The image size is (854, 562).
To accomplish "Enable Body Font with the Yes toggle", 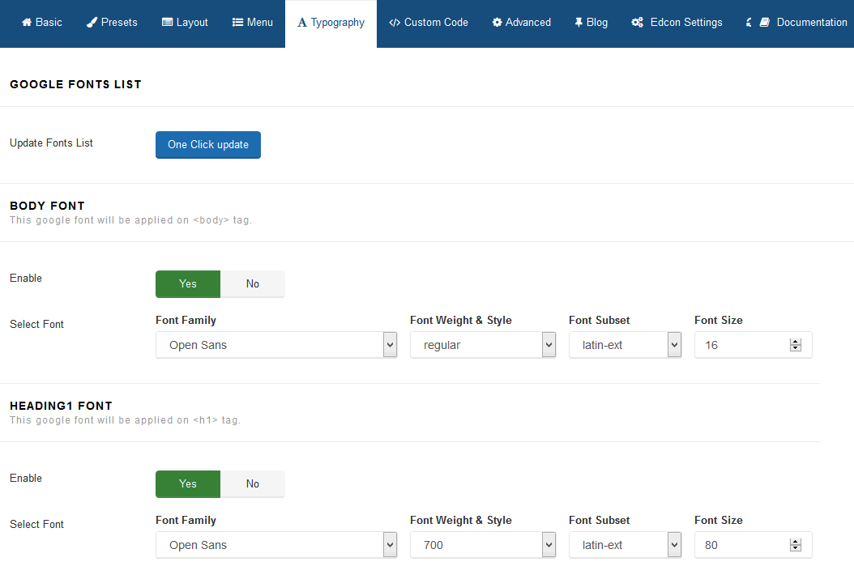I will (188, 284).
